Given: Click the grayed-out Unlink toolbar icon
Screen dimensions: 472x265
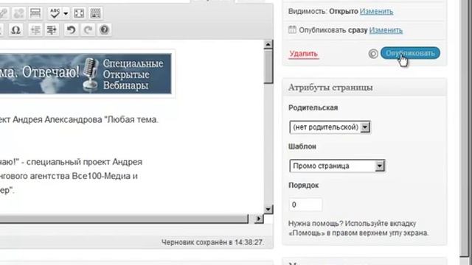Looking at the screenshot, I should click(19, 13).
